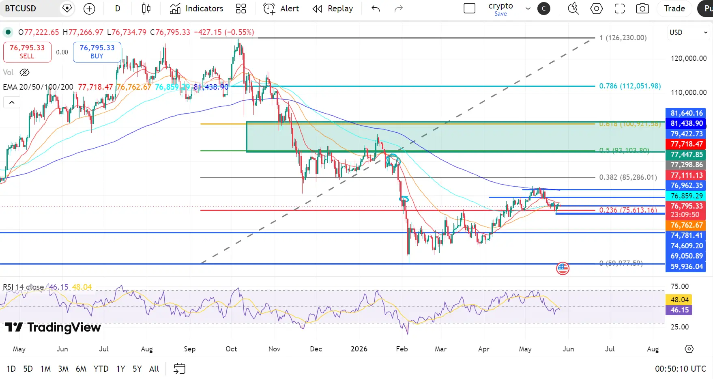Click the RSI 48.04 yellow value label
The height and width of the screenshot is (379, 713).
click(680, 300)
